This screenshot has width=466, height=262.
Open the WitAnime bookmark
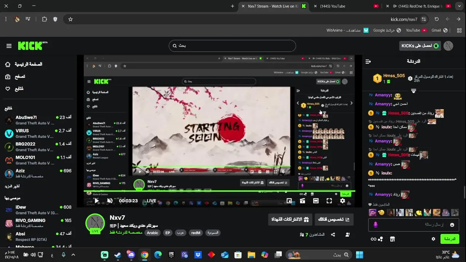347,30
